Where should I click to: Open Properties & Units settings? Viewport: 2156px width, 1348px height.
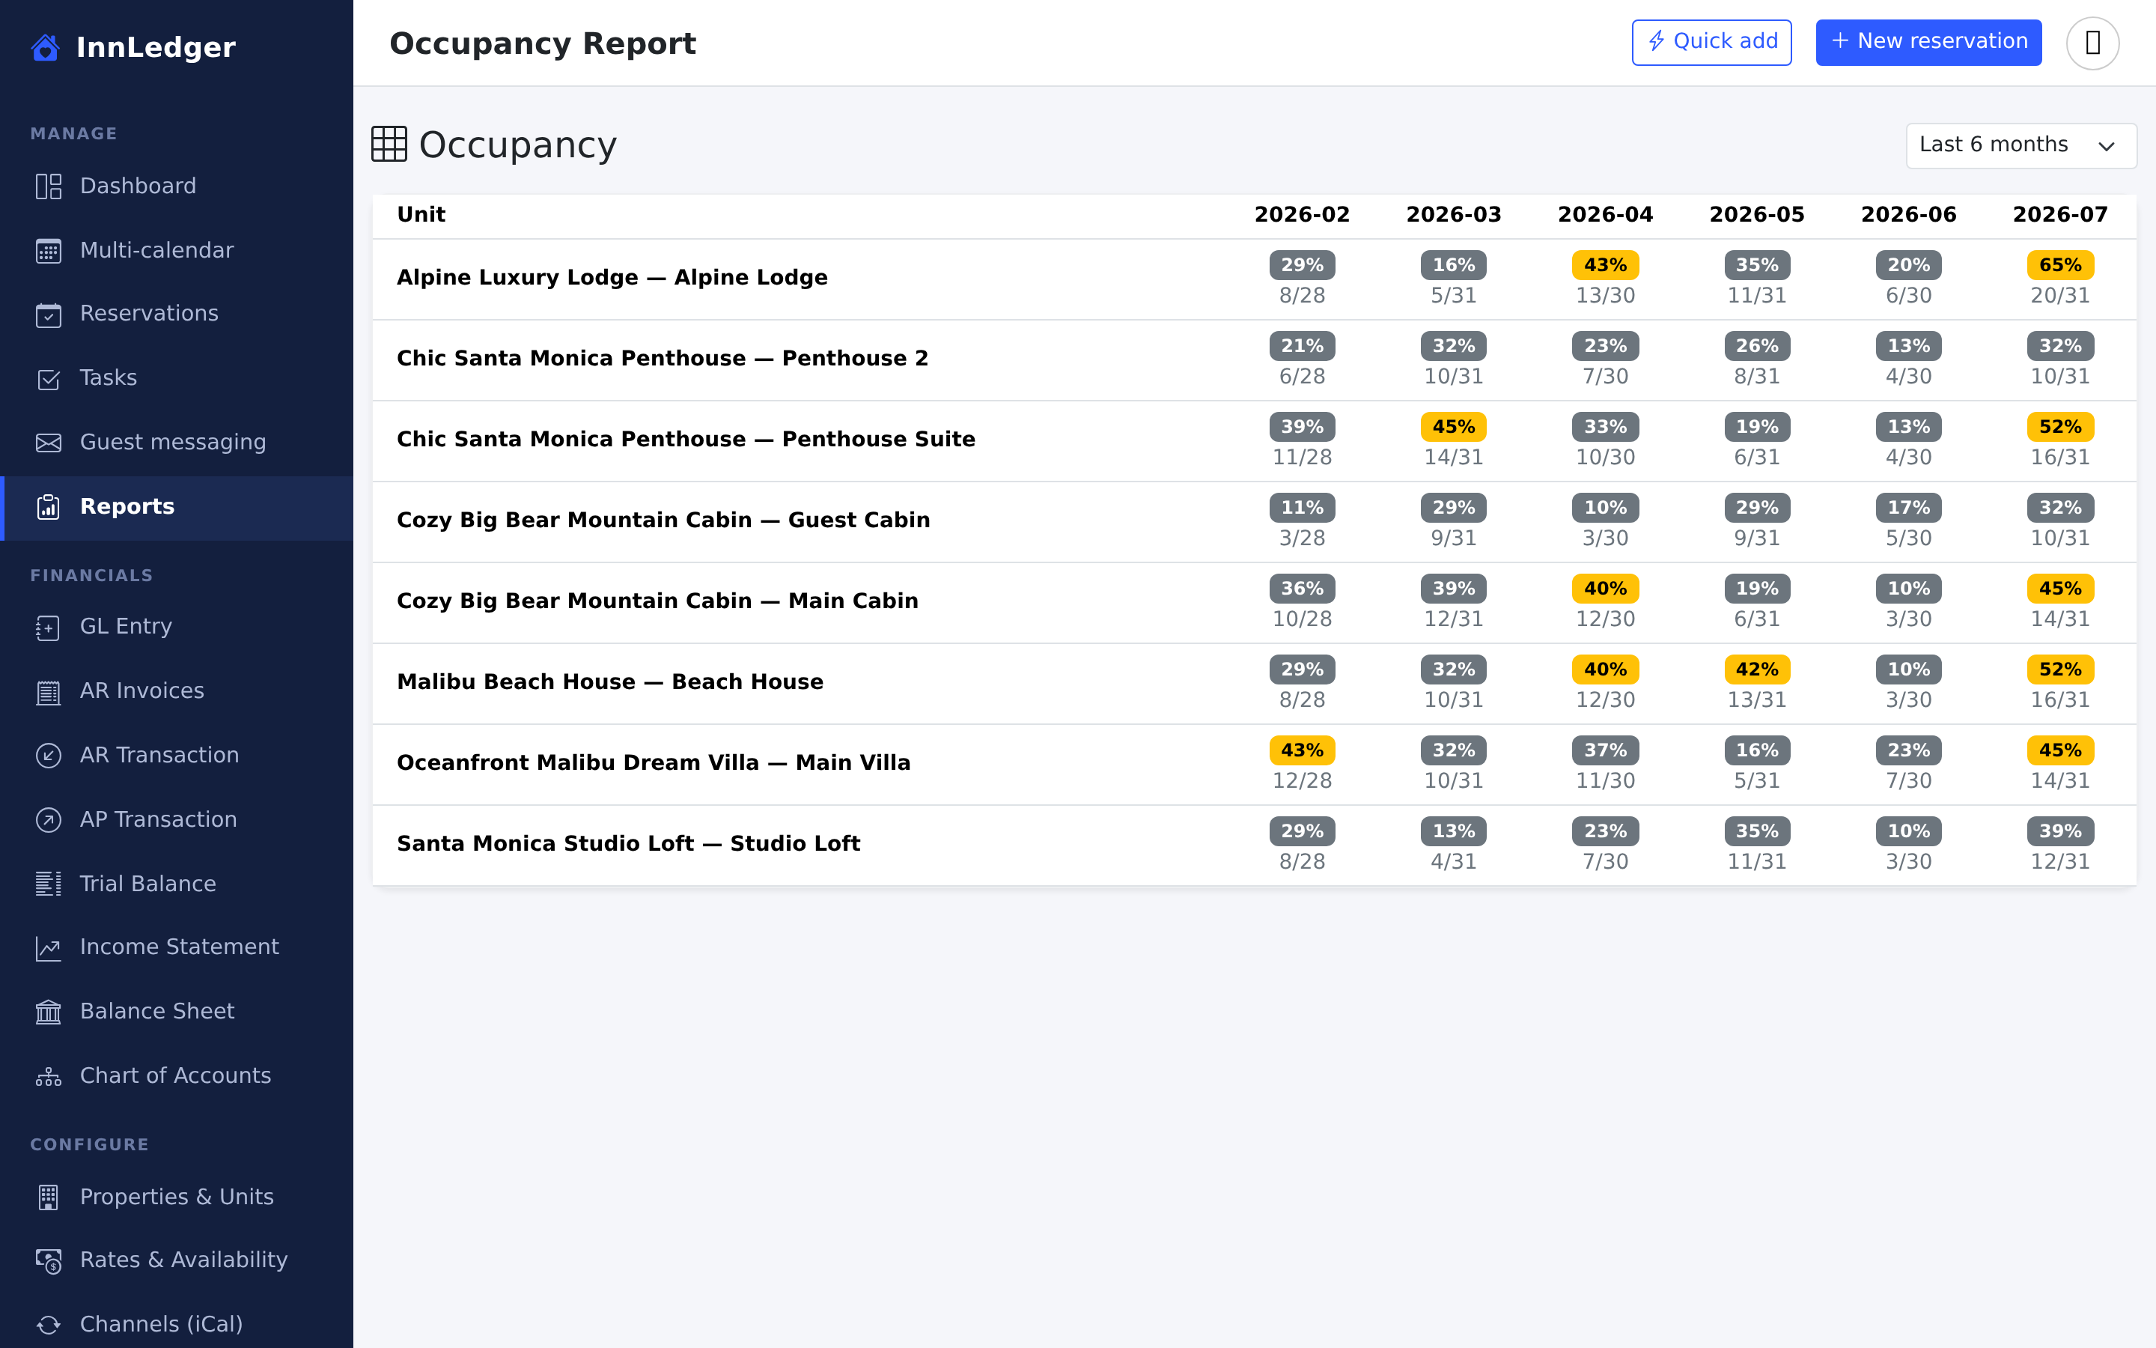pos(177,1197)
